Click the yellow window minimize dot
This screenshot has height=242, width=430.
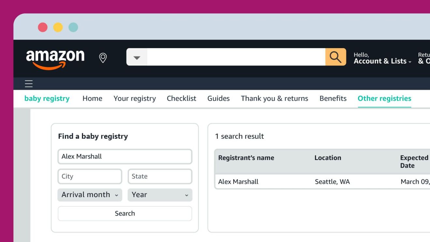click(x=58, y=27)
